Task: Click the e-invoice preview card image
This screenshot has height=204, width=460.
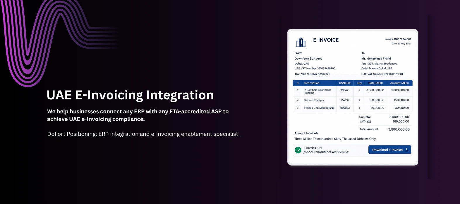Action: point(353,97)
